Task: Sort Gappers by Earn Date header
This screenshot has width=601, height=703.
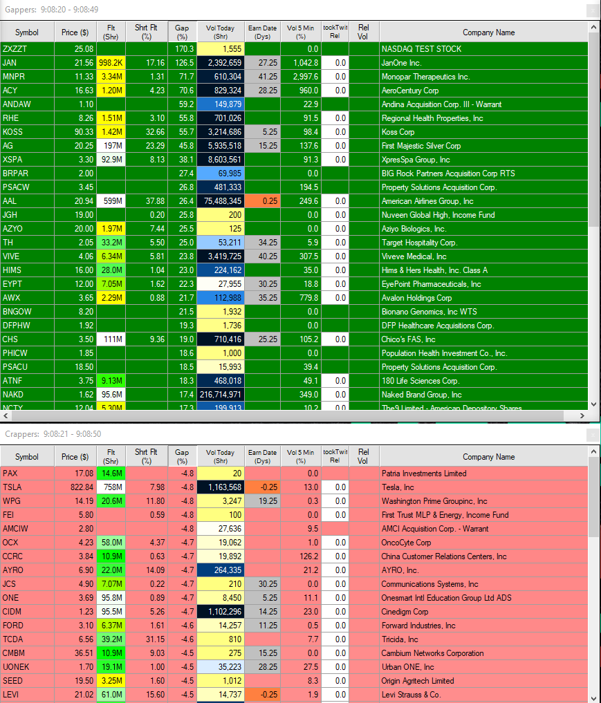Action: pyautogui.click(x=262, y=32)
